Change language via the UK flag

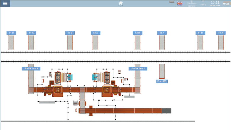[x=180, y=4]
